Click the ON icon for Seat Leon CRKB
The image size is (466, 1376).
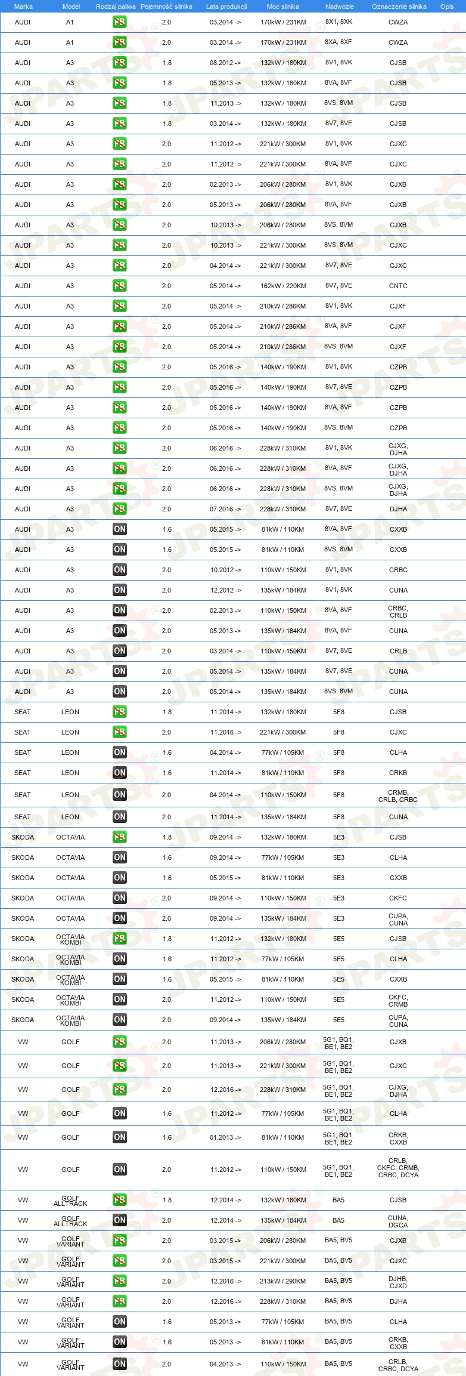[x=120, y=773]
